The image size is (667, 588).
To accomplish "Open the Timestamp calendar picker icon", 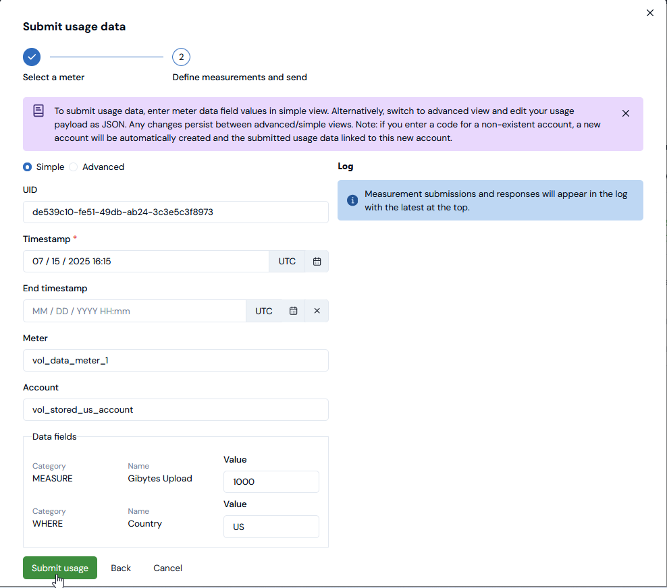I will click(x=317, y=262).
